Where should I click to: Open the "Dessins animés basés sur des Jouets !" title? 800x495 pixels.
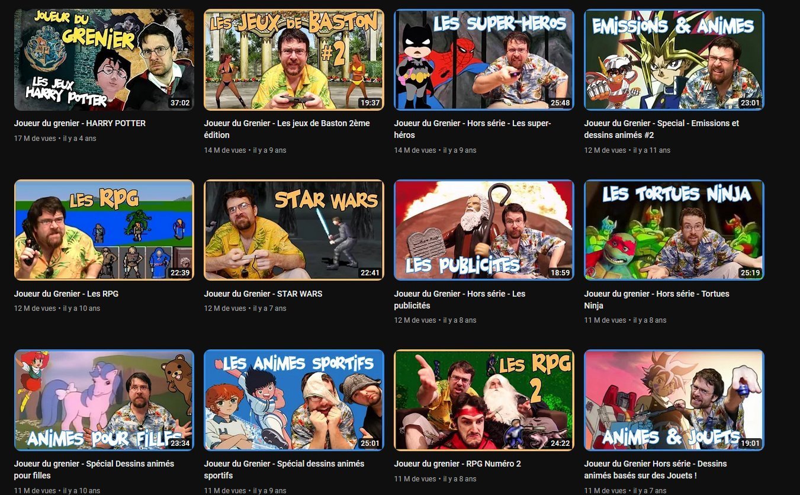[656, 470]
